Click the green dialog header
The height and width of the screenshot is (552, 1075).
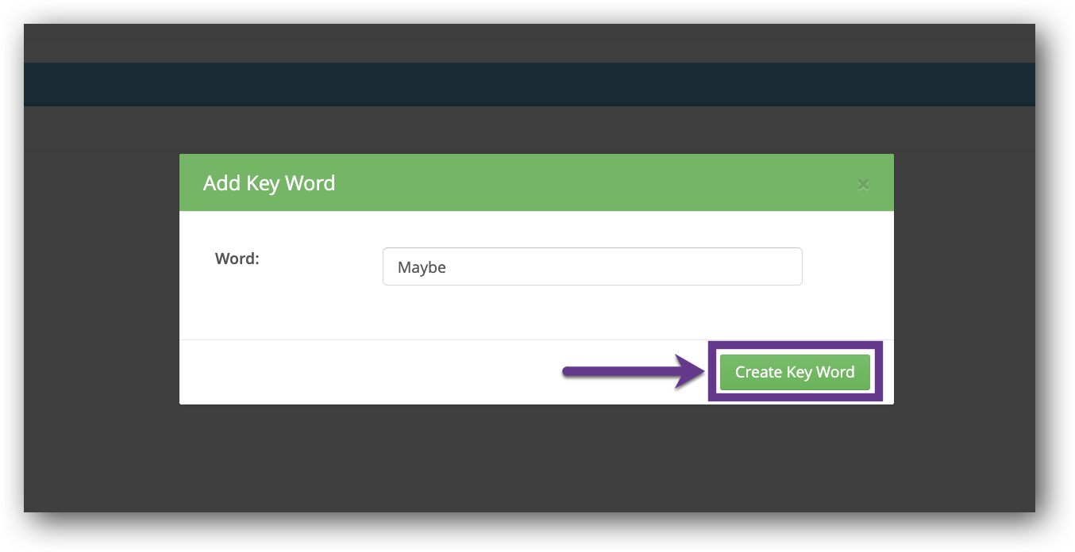pyautogui.click(x=537, y=182)
